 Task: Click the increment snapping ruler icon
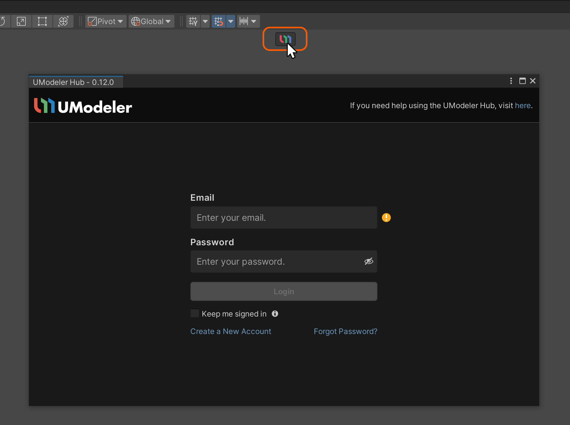tap(244, 21)
